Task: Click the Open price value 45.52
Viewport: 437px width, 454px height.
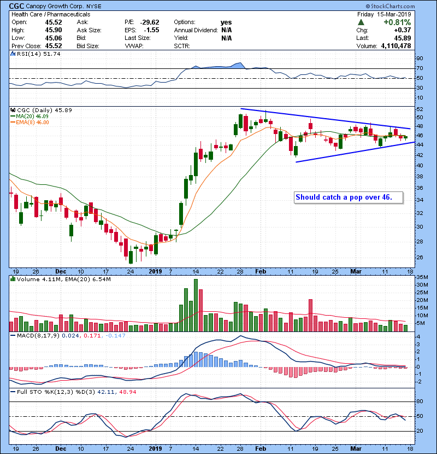Action: 54,22
